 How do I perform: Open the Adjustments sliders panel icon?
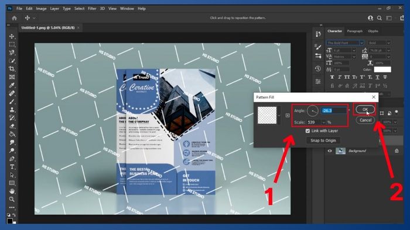318,82
